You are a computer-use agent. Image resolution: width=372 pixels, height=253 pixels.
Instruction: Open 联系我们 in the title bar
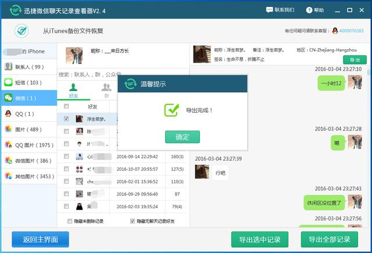280,10
